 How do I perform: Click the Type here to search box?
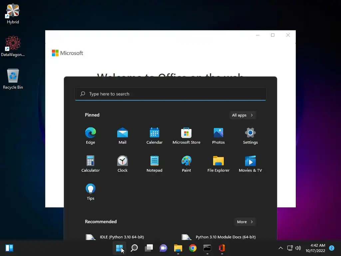(170, 94)
